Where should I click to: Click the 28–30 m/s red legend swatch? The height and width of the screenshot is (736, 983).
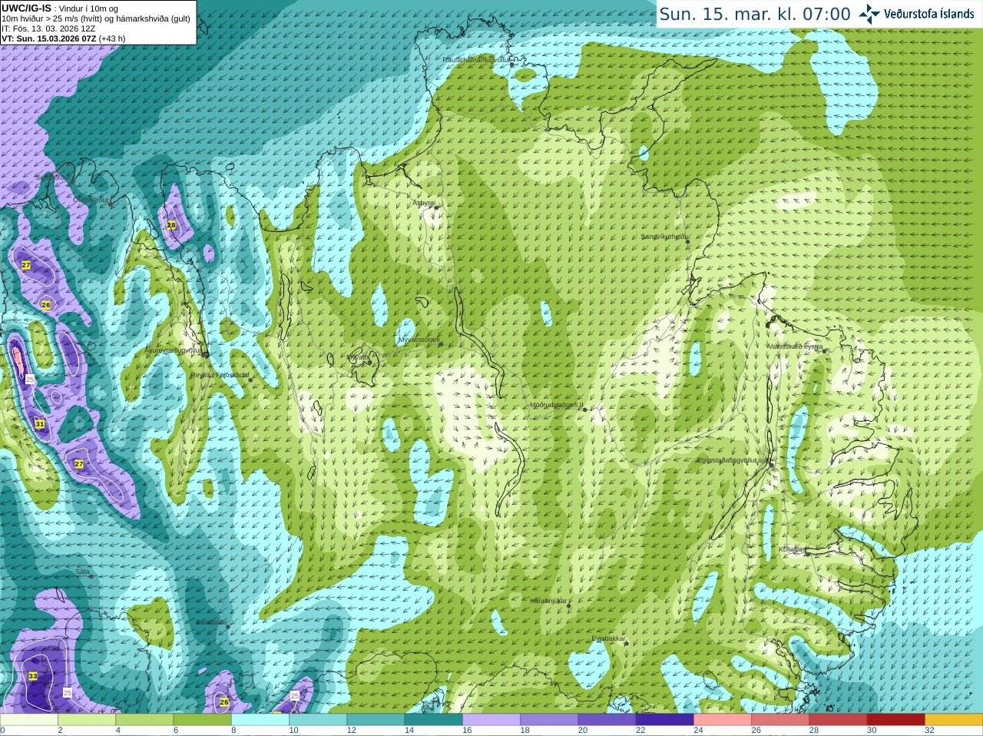(839, 720)
